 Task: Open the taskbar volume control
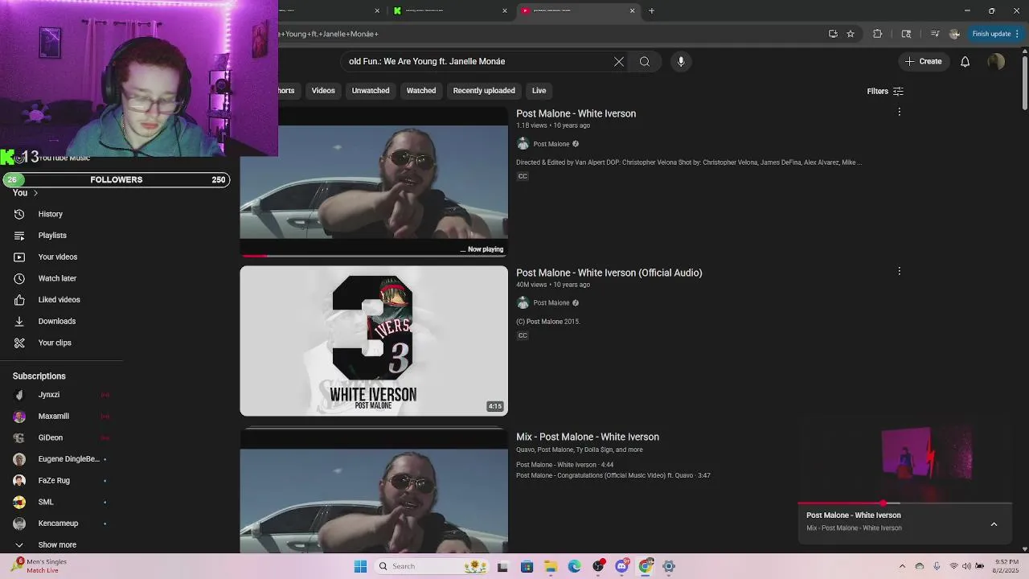click(x=966, y=566)
